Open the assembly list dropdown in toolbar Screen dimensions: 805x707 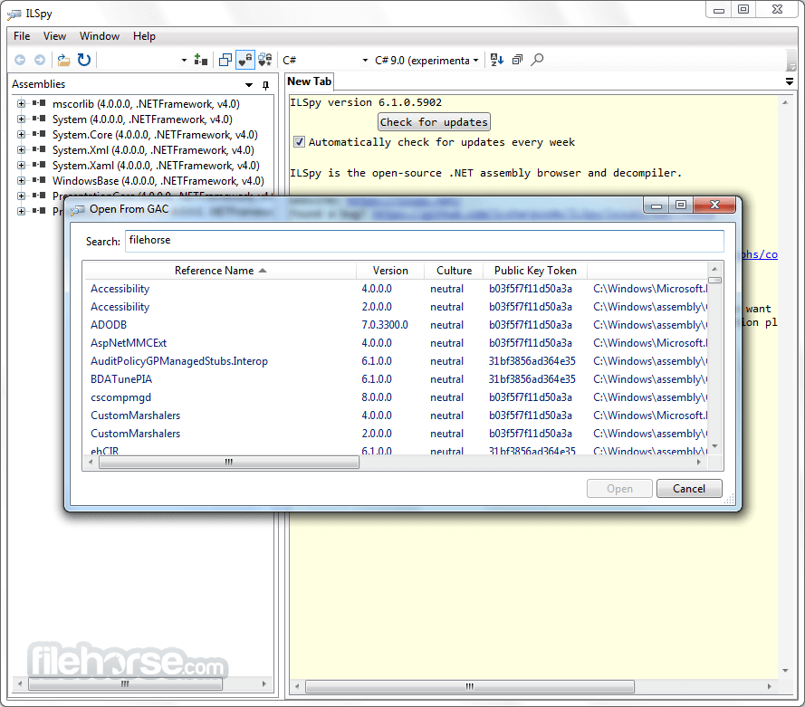click(x=185, y=60)
